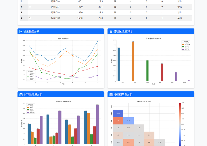Click the grid icon beside 特征相关性分析
This screenshot has height=146, width=207.
pyautogui.click(x=111, y=95)
